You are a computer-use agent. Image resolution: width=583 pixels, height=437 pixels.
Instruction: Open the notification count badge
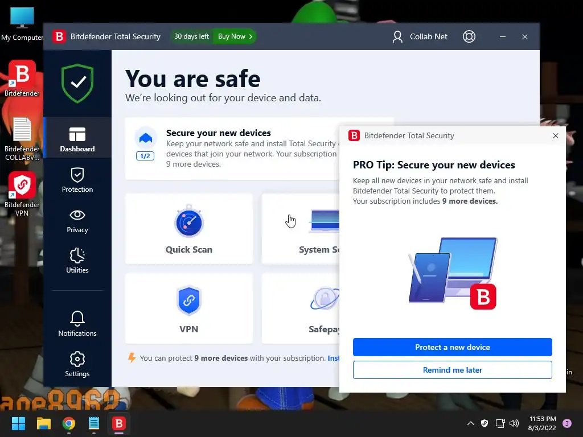tap(567, 423)
